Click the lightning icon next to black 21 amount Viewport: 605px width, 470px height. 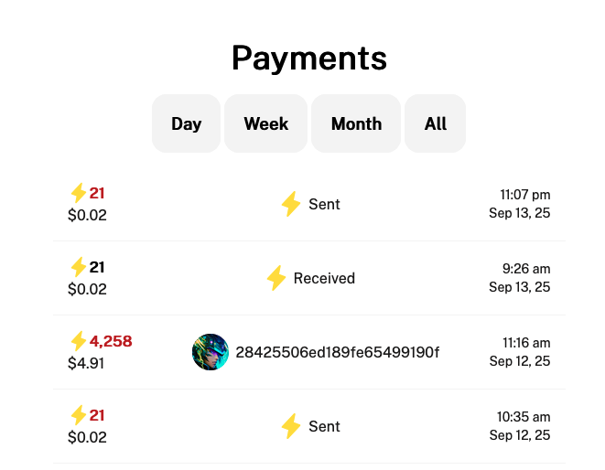(79, 267)
